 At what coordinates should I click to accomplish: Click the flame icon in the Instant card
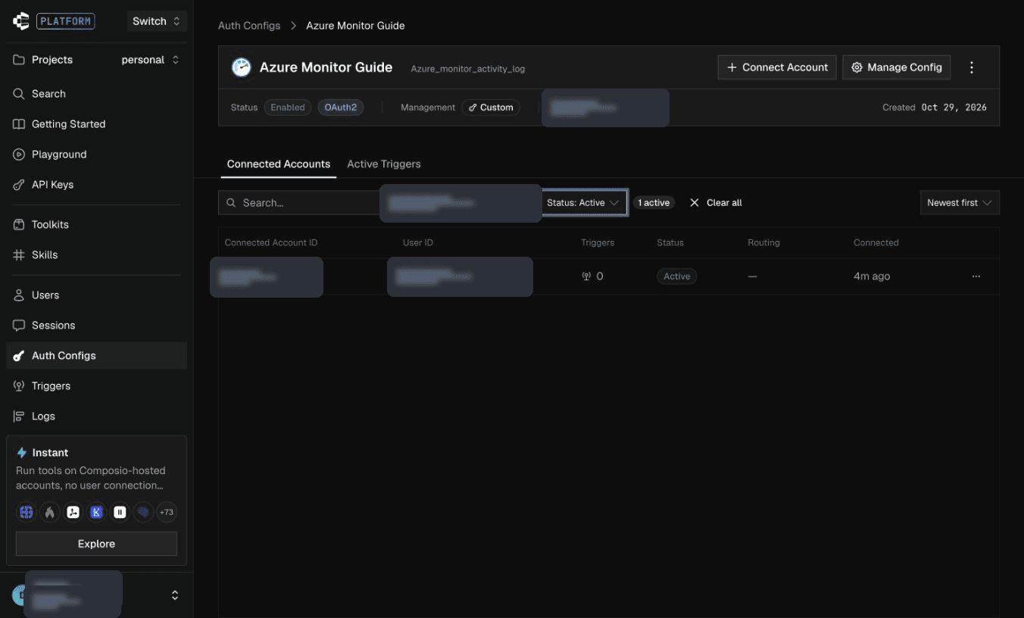[50, 513]
